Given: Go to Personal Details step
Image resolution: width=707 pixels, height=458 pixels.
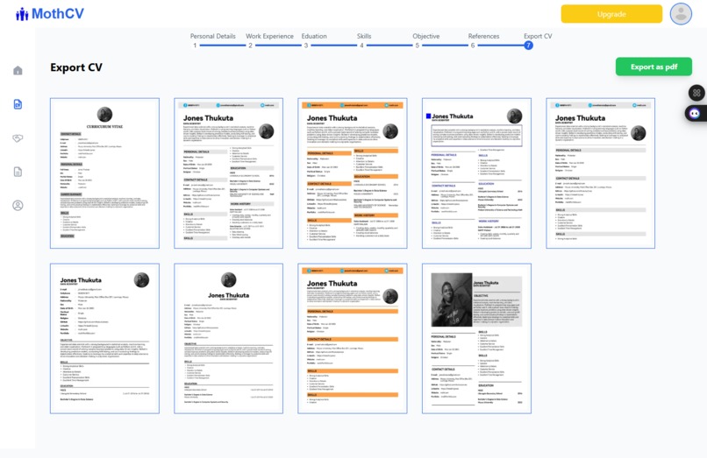Looking at the screenshot, I should [213, 36].
